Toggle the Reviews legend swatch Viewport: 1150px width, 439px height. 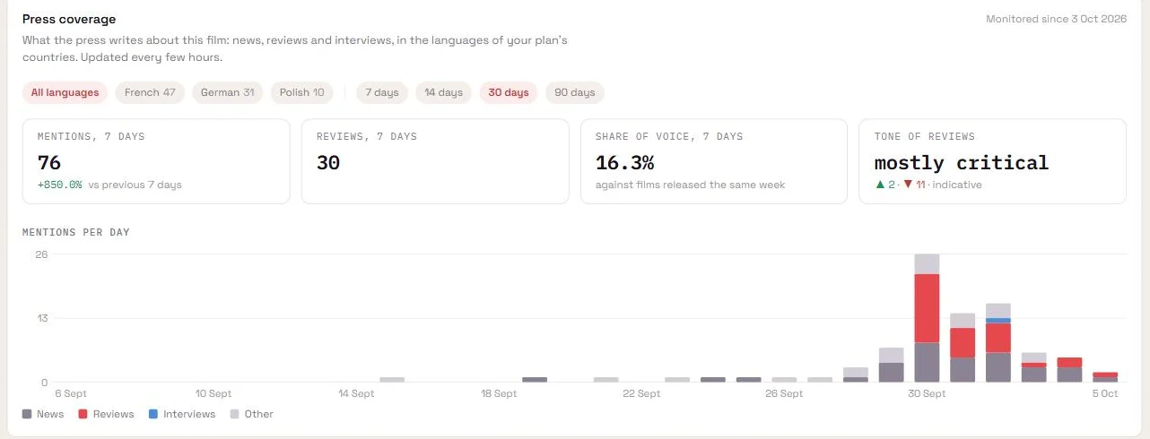[x=83, y=414]
